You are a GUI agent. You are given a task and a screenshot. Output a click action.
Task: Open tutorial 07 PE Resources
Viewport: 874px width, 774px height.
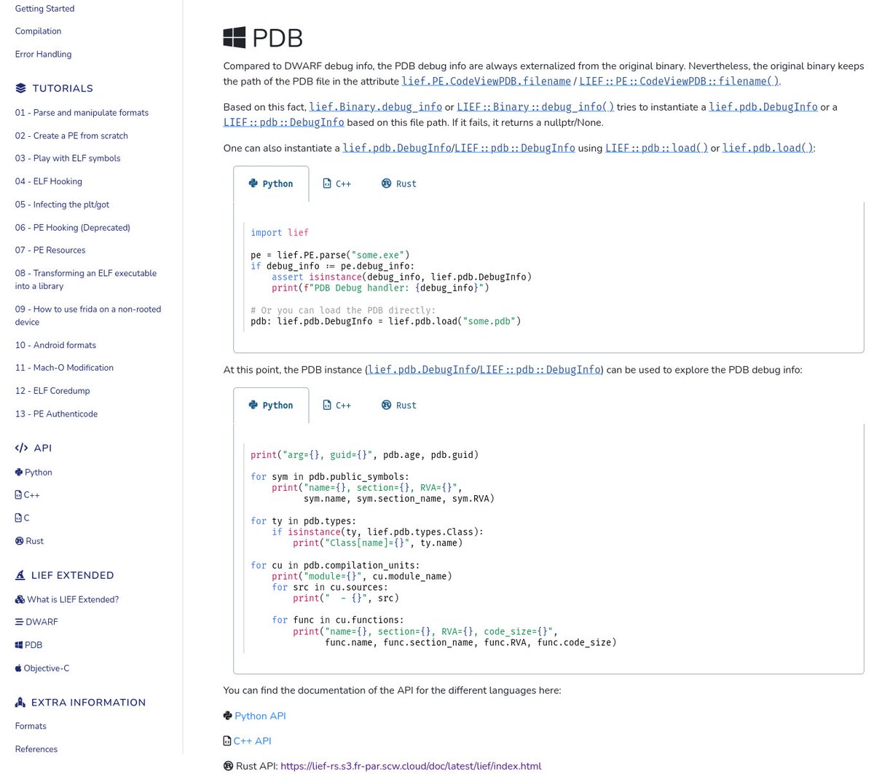point(50,250)
